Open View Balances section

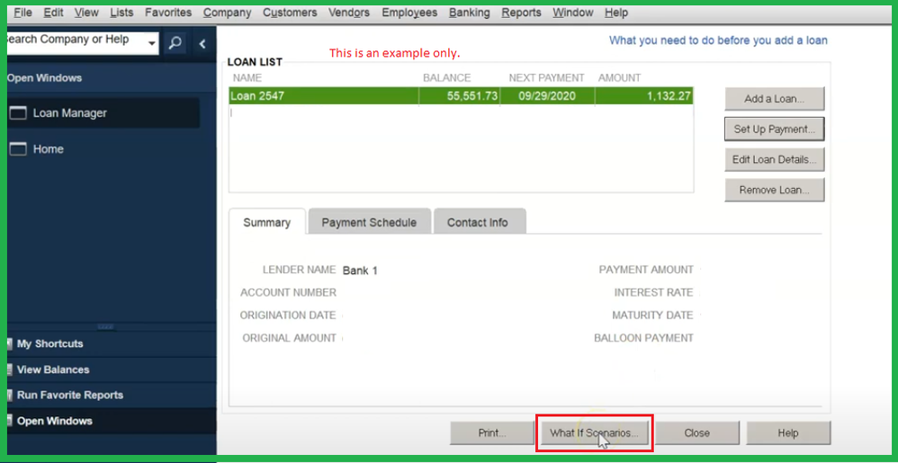[112, 370]
